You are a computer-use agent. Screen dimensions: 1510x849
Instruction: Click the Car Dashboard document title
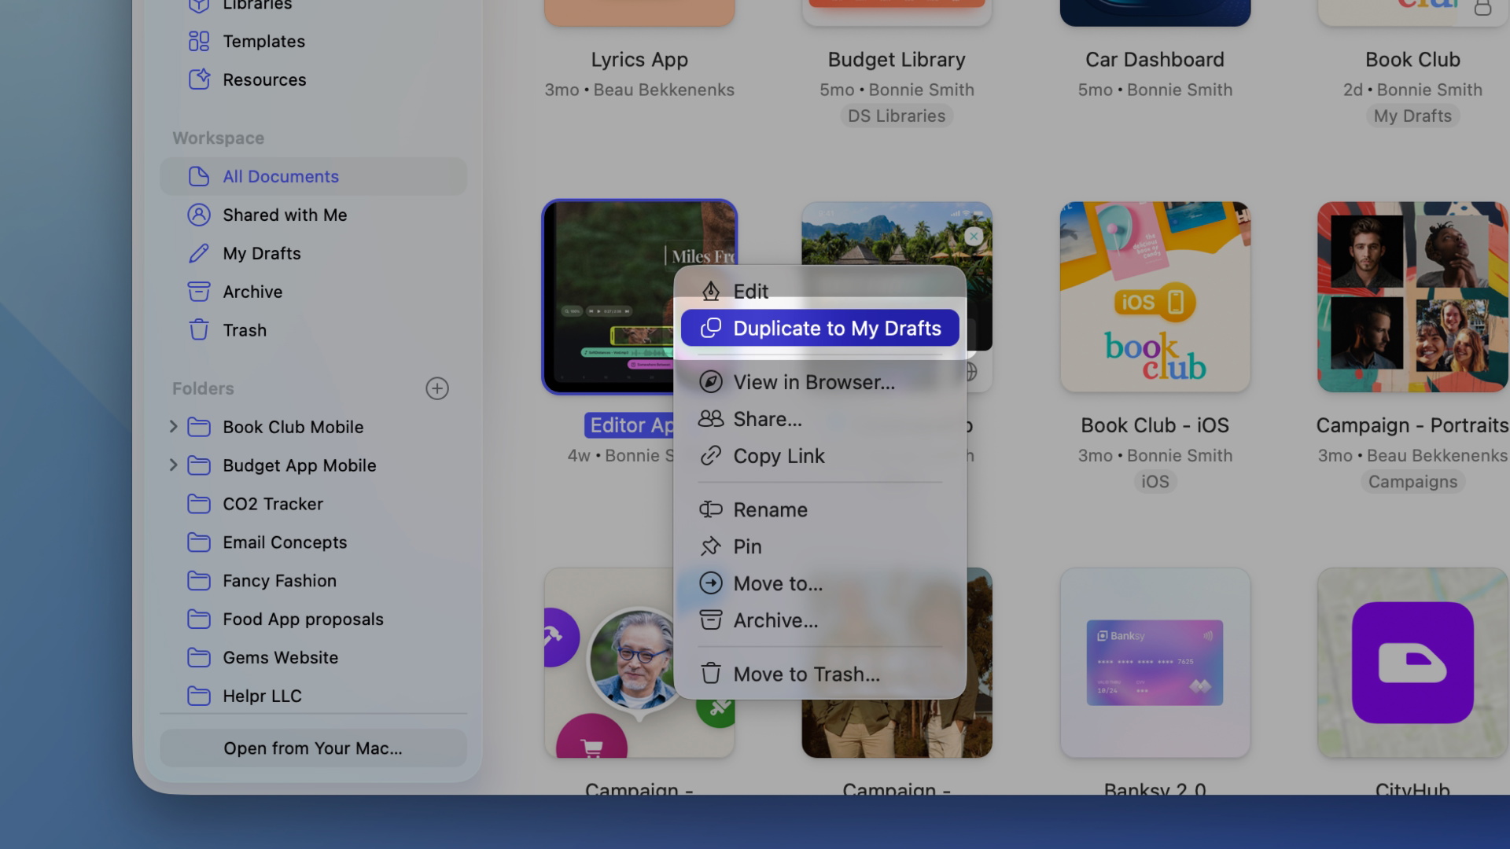pyautogui.click(x=1155, y=60)
